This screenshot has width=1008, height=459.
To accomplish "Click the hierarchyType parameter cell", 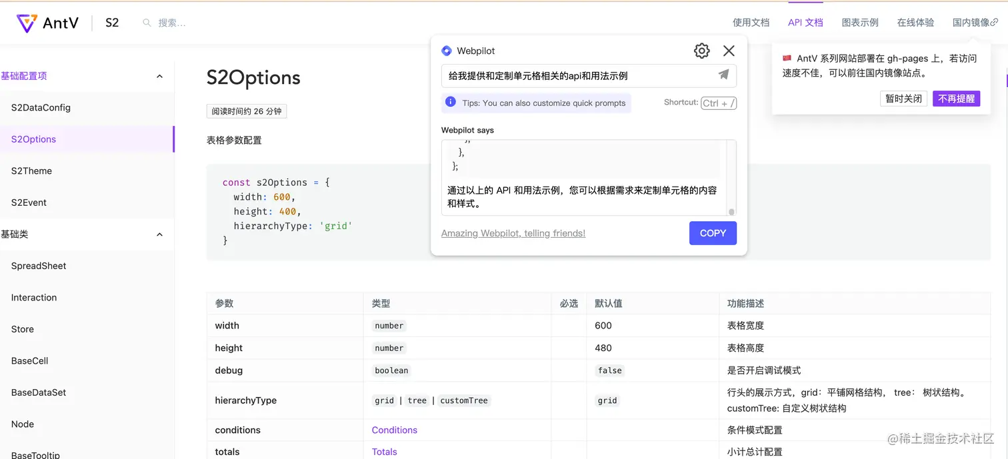I will tap(285, 400).
